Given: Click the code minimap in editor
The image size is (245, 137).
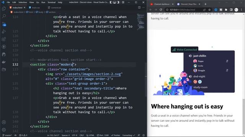Looking at the screenshot, I should 140,22.
